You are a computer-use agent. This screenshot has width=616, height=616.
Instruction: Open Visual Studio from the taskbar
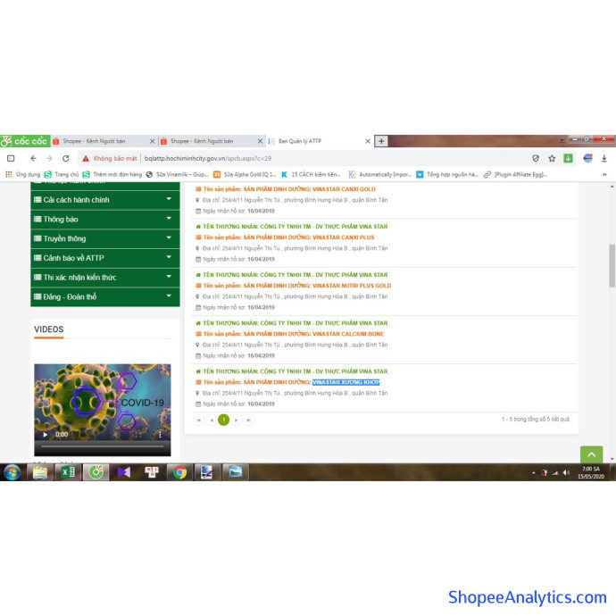tap(123, 472)
